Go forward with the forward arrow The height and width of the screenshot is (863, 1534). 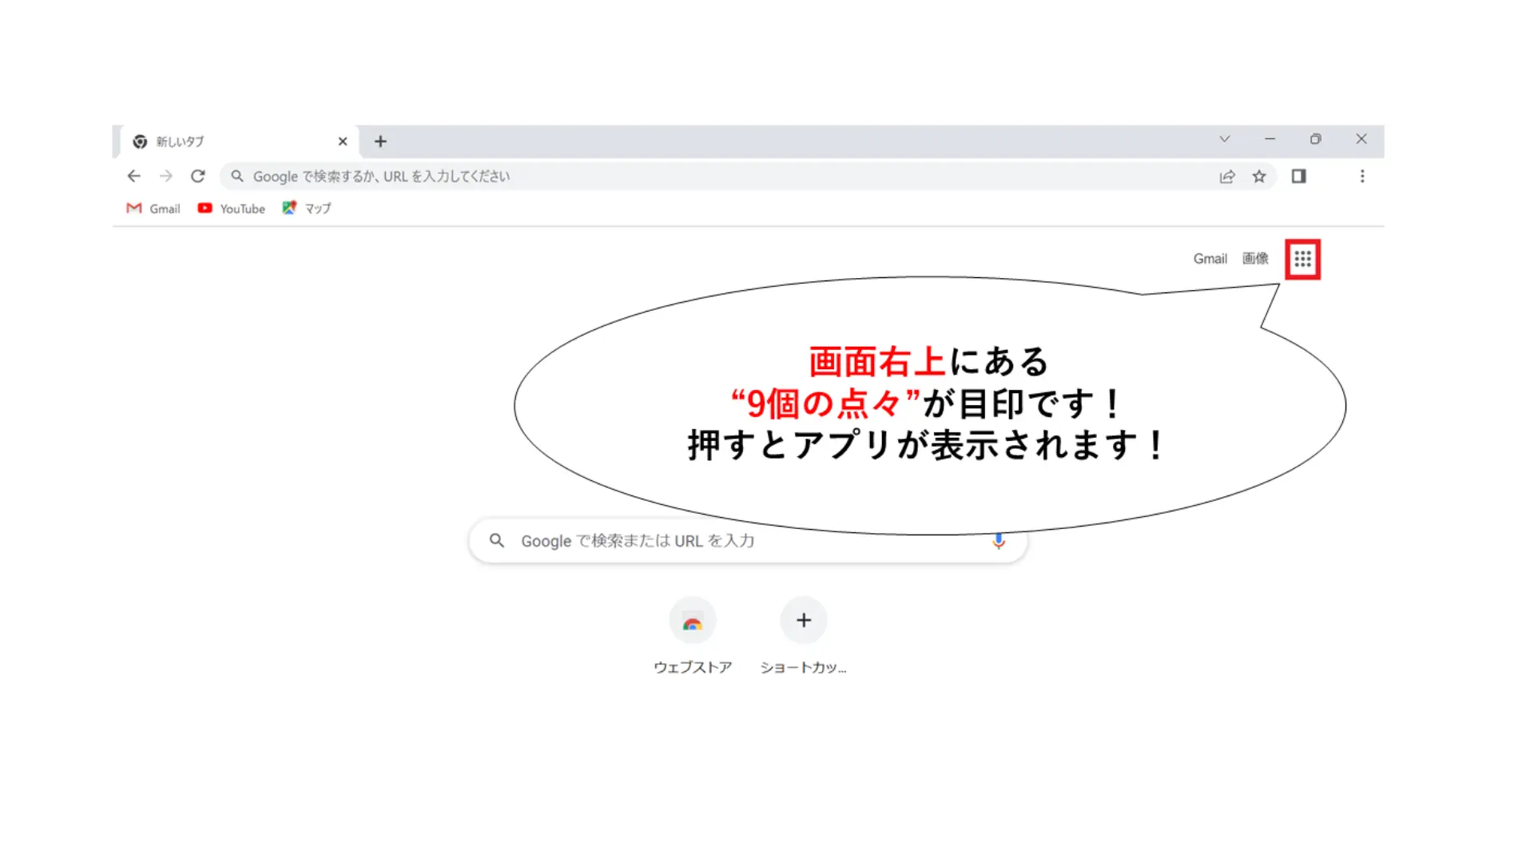[x=165, y=176]
